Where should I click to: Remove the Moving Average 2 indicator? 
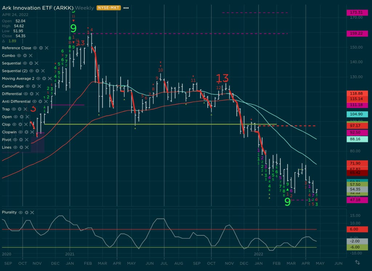[x=50, y=78]
